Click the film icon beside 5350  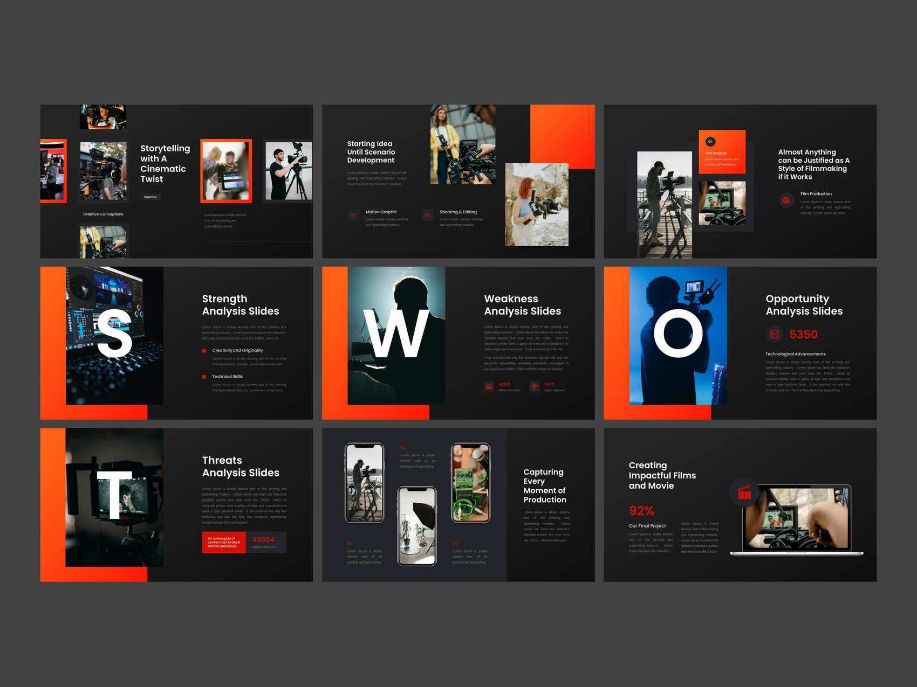pos(774,334)
